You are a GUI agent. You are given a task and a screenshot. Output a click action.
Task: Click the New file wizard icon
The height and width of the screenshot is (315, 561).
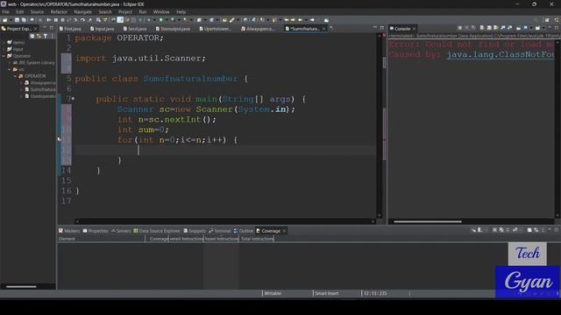click(x=4, y=20)
